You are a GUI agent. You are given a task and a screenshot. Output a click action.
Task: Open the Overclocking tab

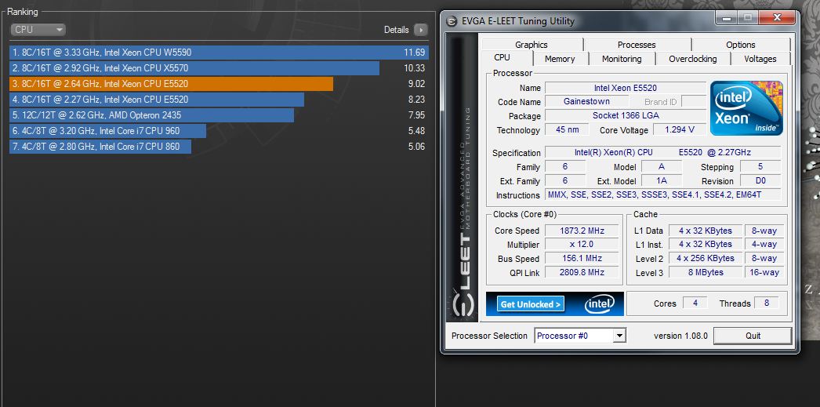click(692, 59)
